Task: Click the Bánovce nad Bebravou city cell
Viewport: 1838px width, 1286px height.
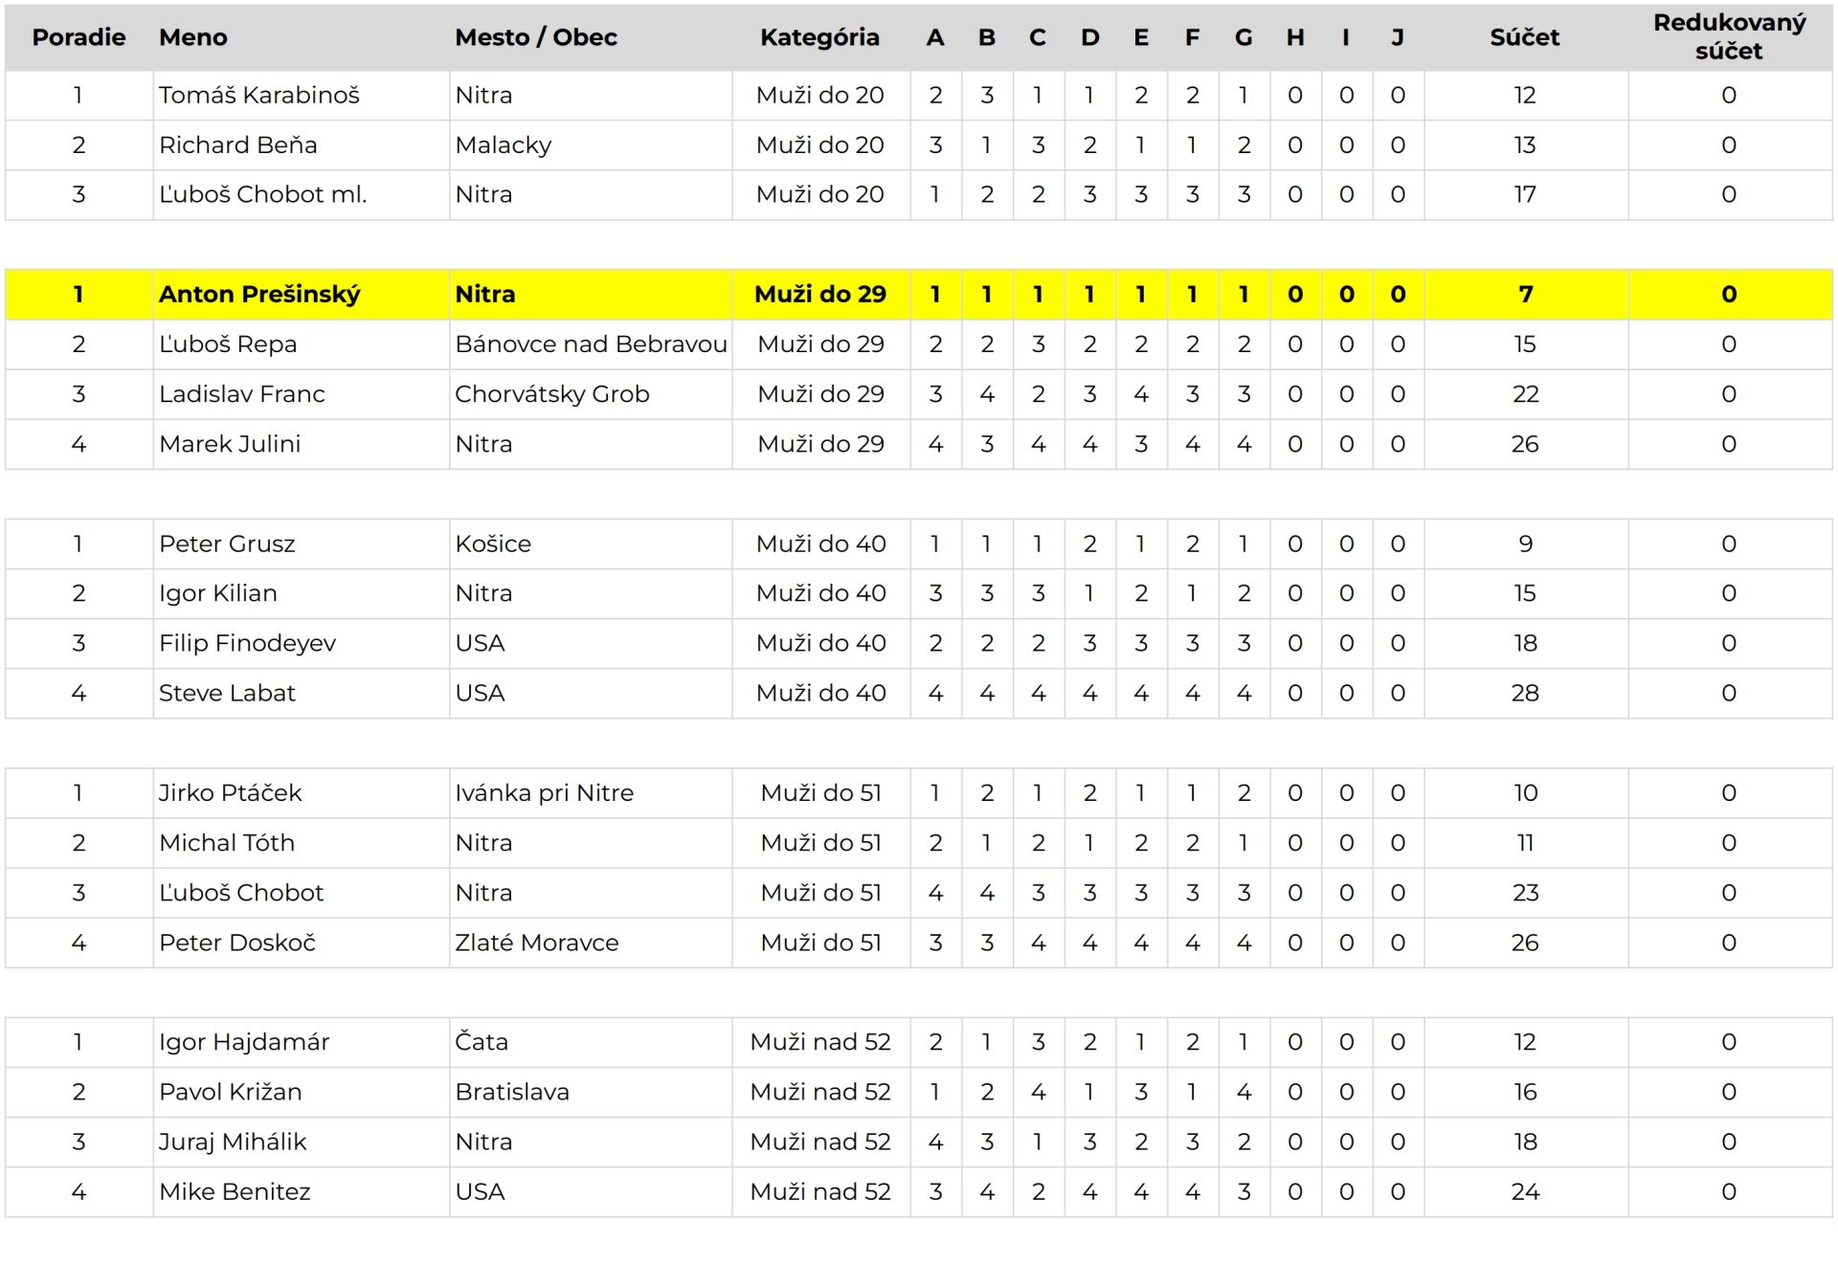Action: point(590,344)
